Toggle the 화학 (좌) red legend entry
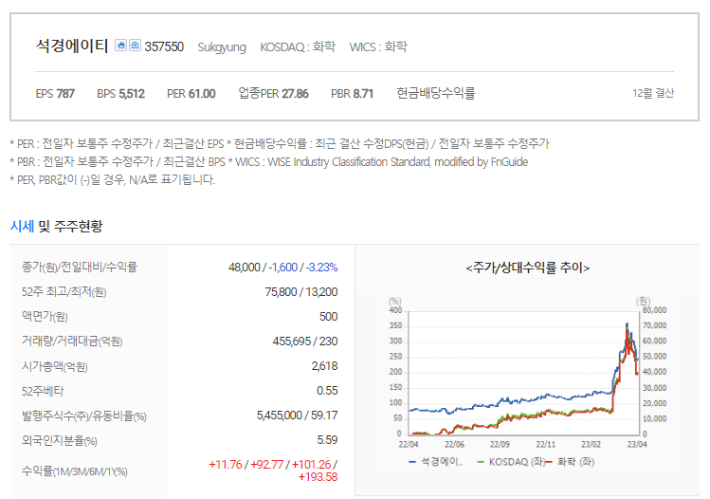Image resolution: width=710 pixels, height=499 pixels. (x=570, y=462)
